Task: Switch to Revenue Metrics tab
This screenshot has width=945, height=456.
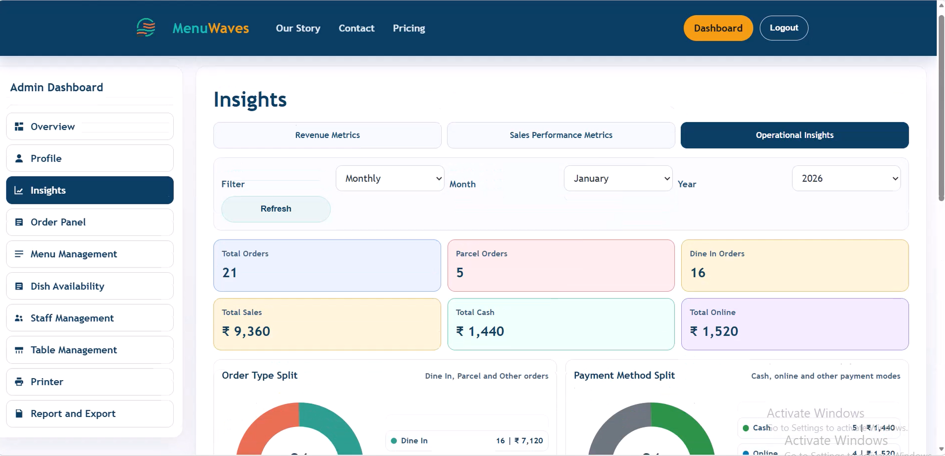Action: [327, 135]
